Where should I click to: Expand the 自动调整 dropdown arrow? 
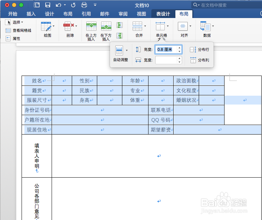pos(127,50)
